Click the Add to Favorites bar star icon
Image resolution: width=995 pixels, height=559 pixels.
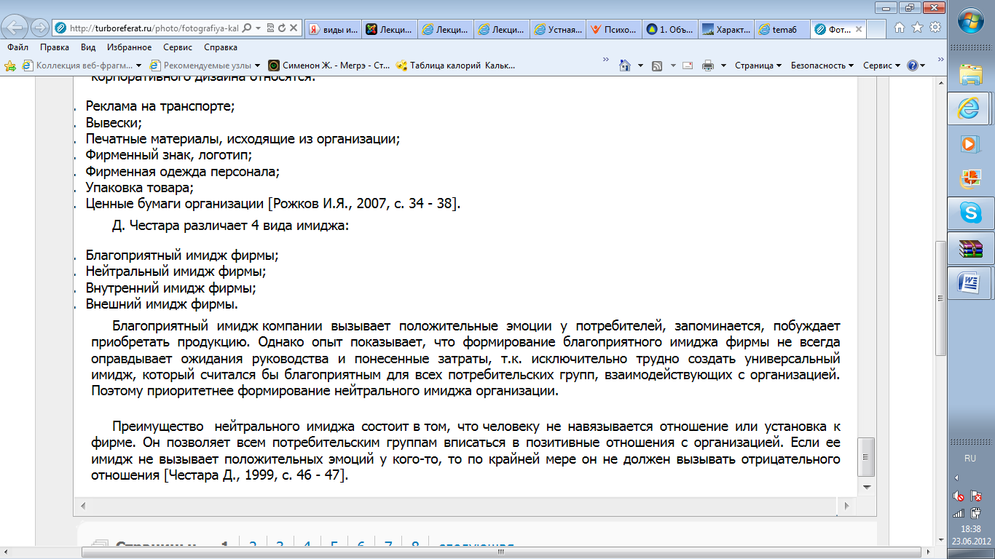coord(10,66)
